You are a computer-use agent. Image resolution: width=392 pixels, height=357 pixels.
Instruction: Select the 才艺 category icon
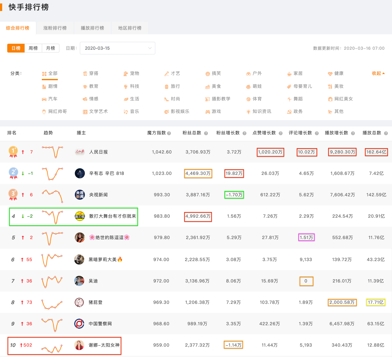[x=167, y=74]
